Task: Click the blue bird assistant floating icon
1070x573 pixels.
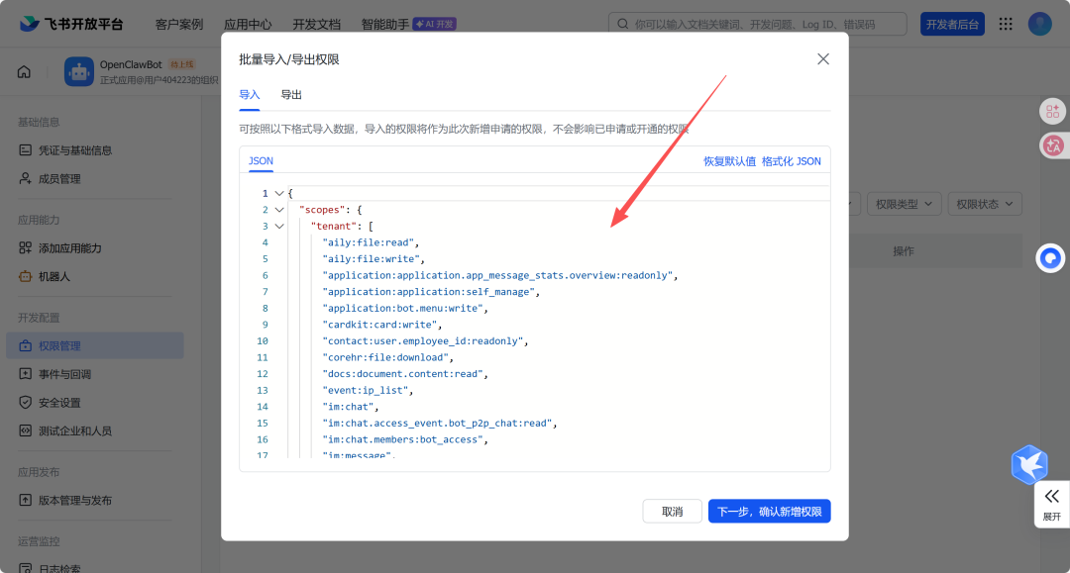Action: pyautogui.click(x=1029, y=464)
